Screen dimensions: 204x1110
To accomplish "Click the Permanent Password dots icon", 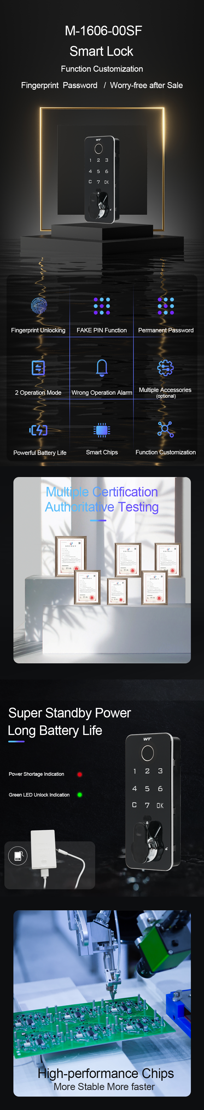I will point(166,306).
